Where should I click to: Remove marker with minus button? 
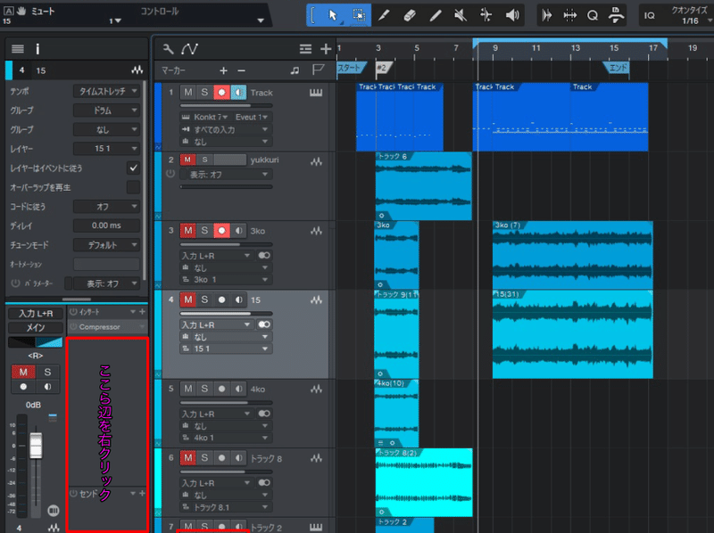coord(241,70)
